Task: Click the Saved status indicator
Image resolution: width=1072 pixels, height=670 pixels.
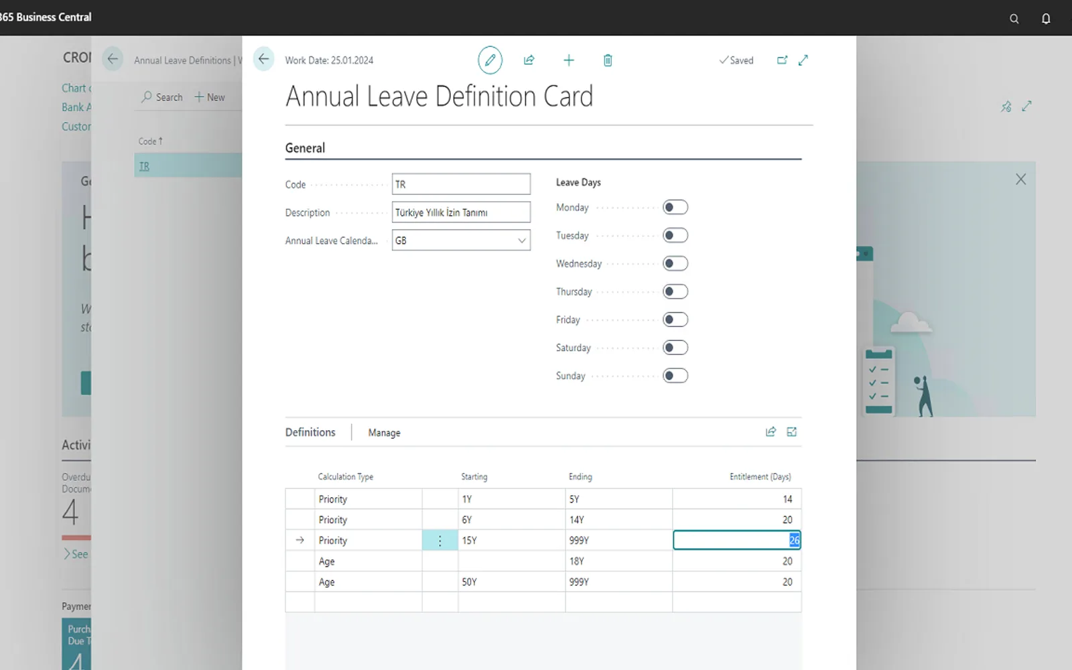Action: (736, 60)
